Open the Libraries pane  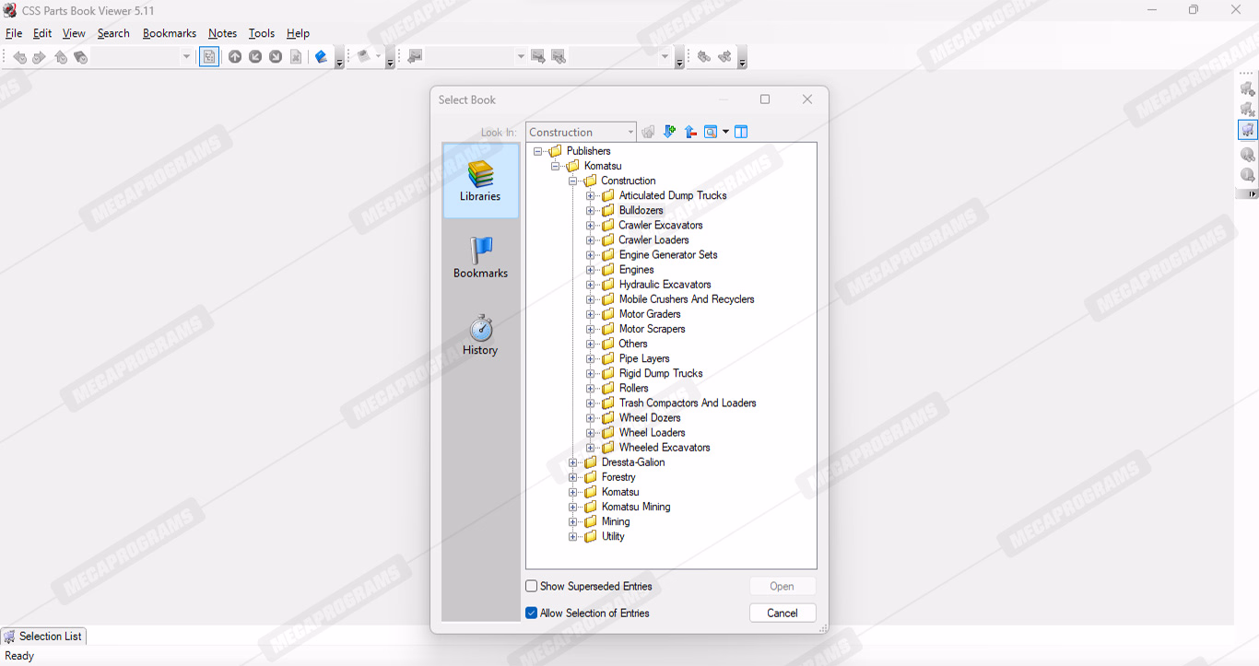480,181
